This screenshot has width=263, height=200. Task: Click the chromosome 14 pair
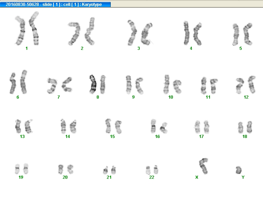point(68,126)
